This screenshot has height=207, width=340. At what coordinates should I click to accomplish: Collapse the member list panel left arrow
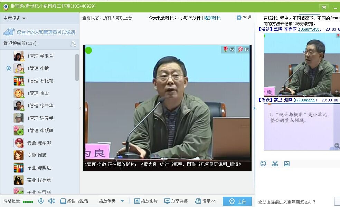pos(81,108)
